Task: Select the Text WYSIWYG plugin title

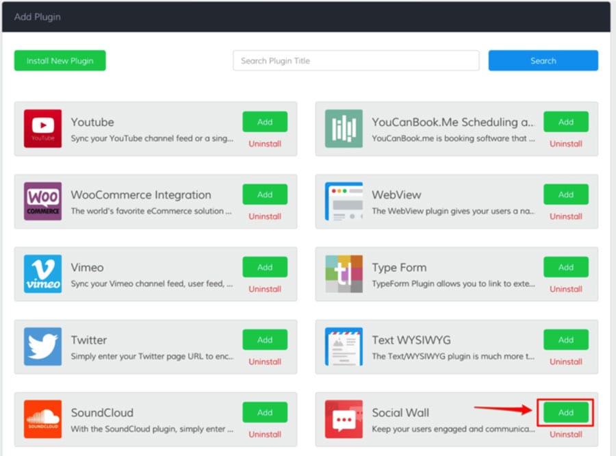Action: point(411,340)
